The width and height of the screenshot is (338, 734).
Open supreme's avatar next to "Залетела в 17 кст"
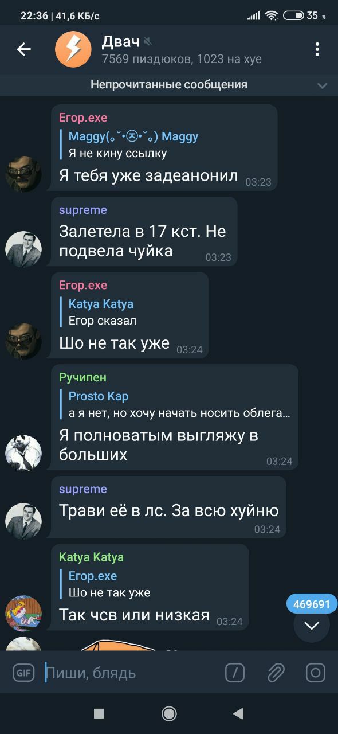coord(23,249)
